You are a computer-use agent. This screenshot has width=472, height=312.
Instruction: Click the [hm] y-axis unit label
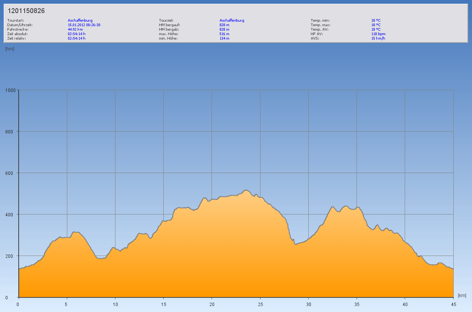tap(9, 49)
